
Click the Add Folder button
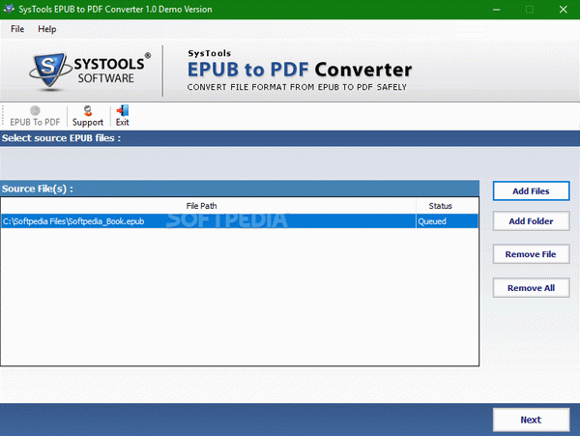(x=531, y=221)
